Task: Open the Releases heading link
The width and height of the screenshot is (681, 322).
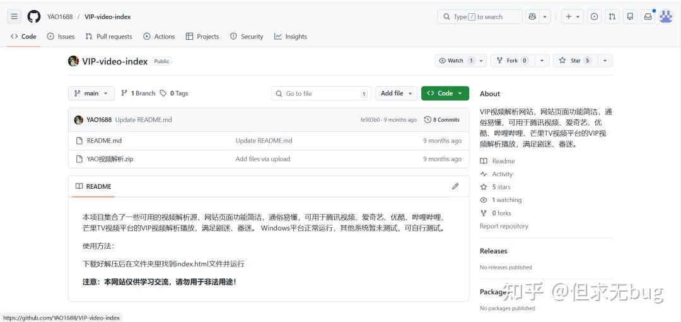Action: click(493, 251)
